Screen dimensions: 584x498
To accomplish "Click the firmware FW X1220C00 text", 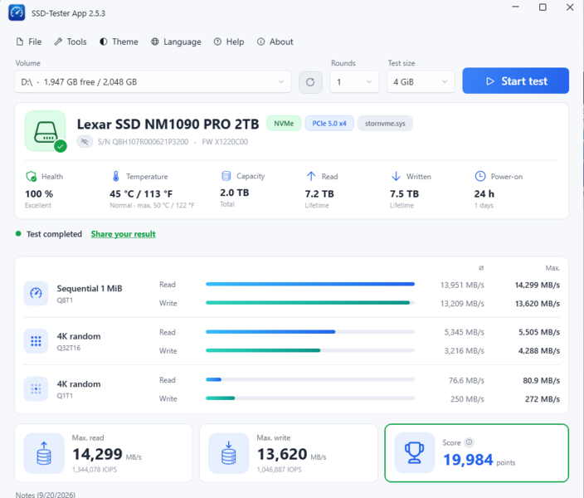I will coord(225,142).
